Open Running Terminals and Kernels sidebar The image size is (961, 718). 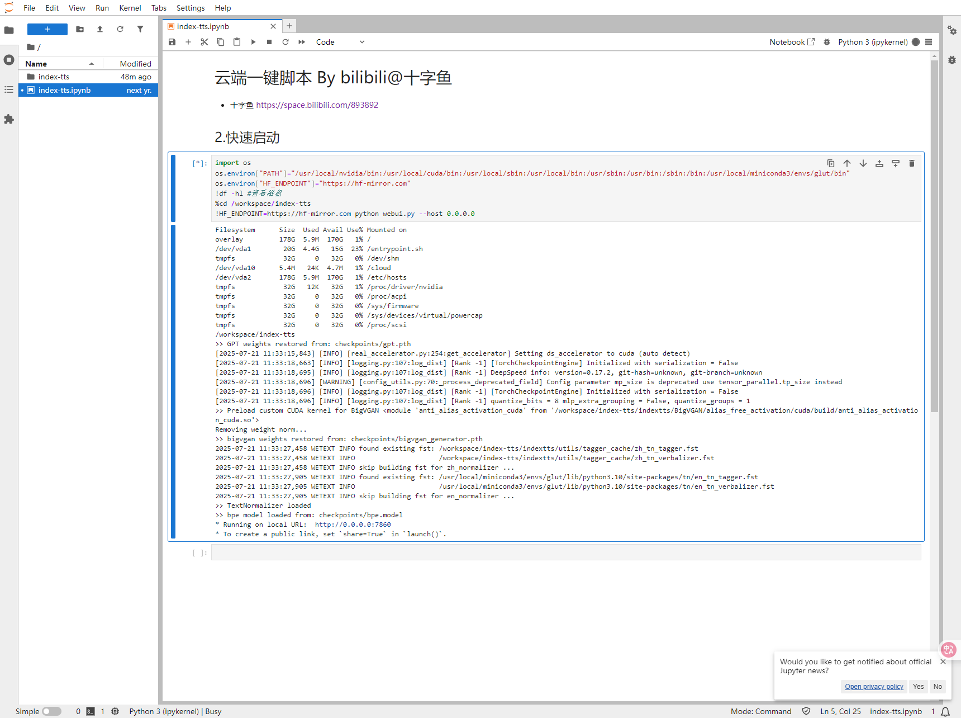tap(9, 60)
